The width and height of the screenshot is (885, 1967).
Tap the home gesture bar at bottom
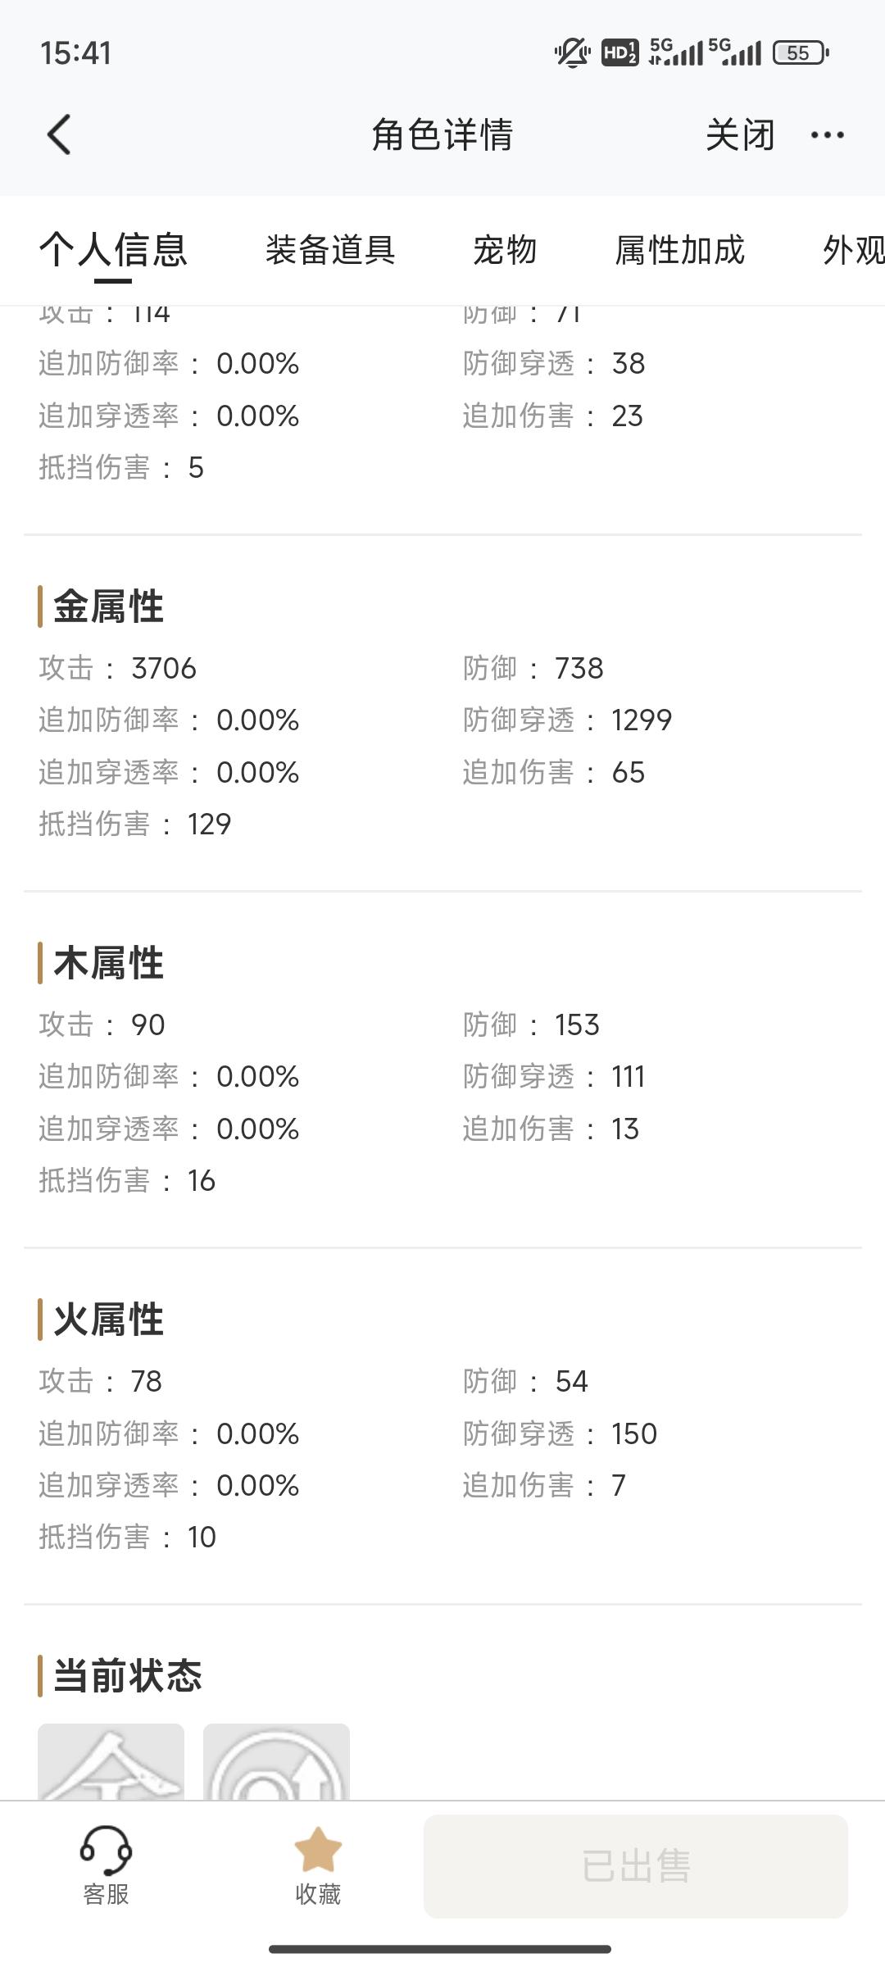[440, 1948]
